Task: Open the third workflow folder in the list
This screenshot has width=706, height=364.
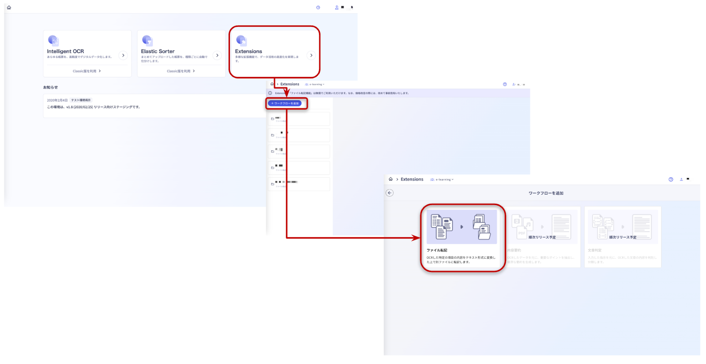Action: (x=299, y=151)
